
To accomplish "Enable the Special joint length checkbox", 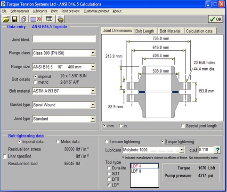I will click(183, 126).
